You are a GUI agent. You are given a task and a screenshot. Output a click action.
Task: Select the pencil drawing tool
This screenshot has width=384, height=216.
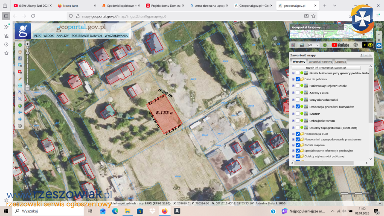tap(20, 79)
